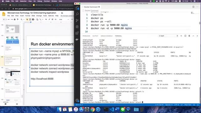Open the Manage gear in VS Code
The image size is (201, 113).
tap(77, 100)
